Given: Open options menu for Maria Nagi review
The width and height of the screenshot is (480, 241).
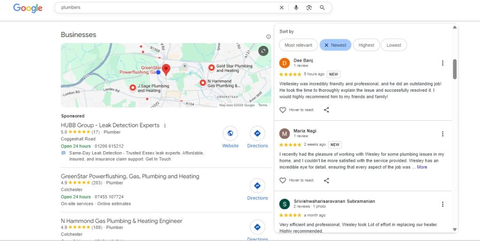Looking at the screenshot, I should tap(442, 134).
